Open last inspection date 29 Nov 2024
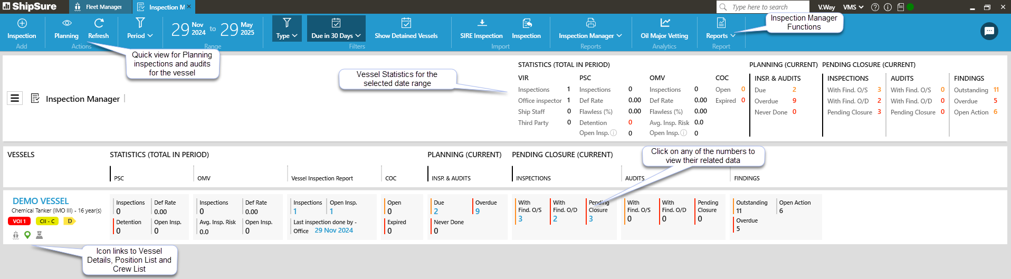The image size is (1011, 279). [333, 230]
